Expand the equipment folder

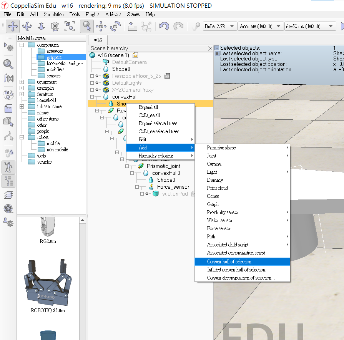(x=22, y=82)
